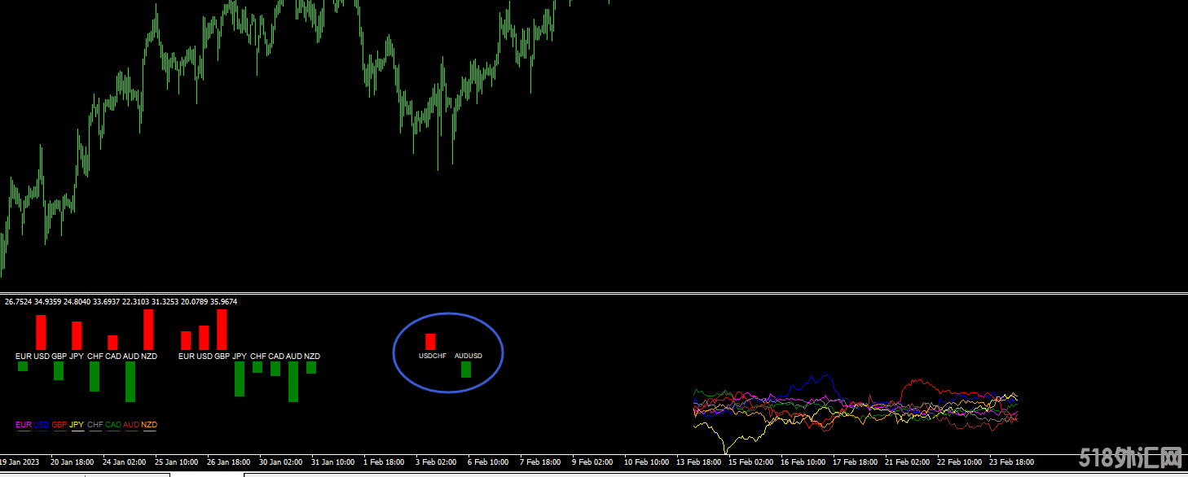Click the green AUD bar in right histogram

point(293,382)
